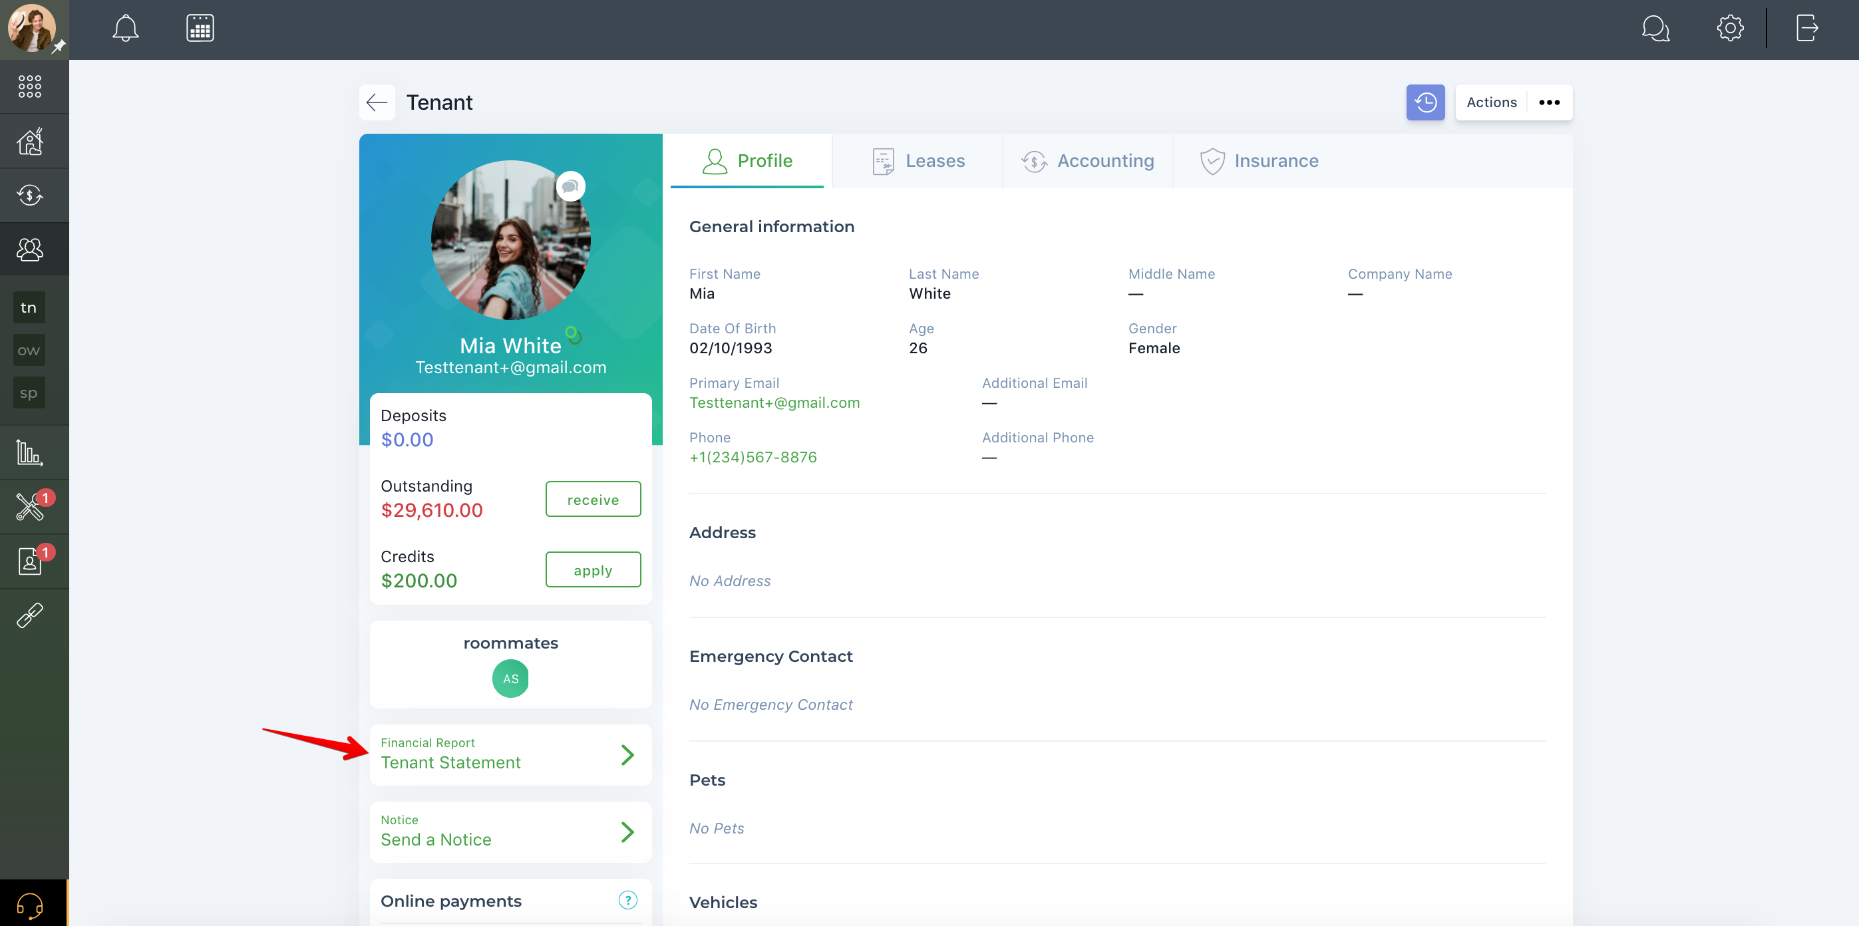The width and height of the screenshot is (1859, 926).
Task: Open the applications person icon with badge
Action: [x=31, y=561]
